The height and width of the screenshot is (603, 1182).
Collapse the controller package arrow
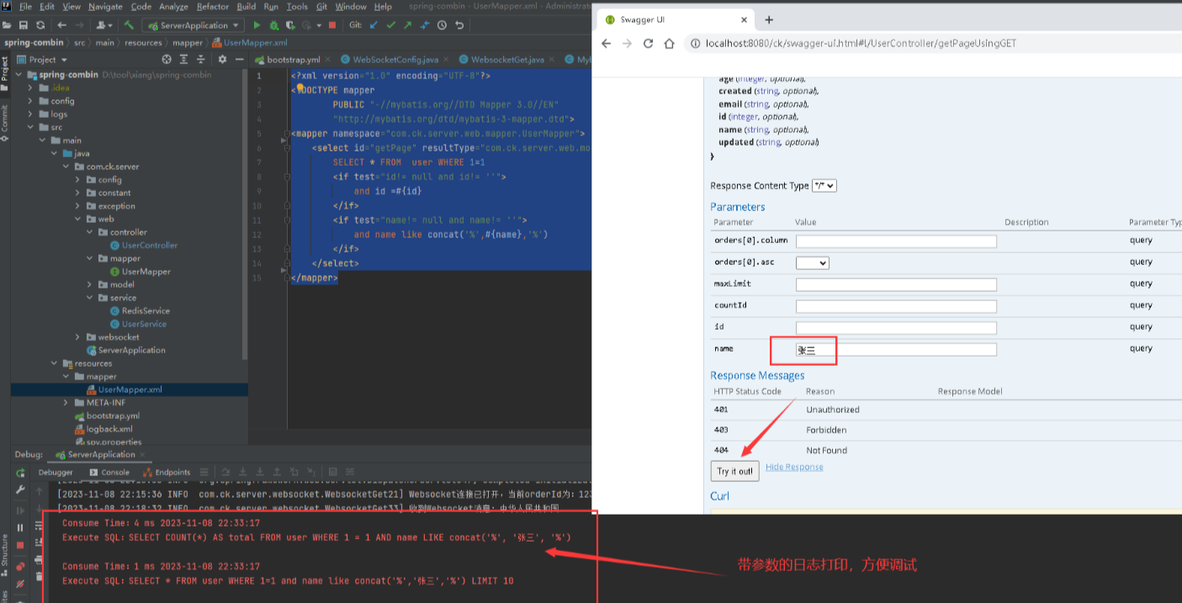pos(90,232)
